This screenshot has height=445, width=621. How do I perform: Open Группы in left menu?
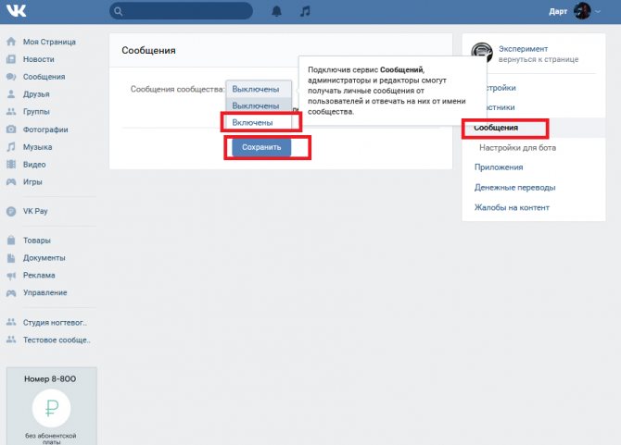(36, 111)
